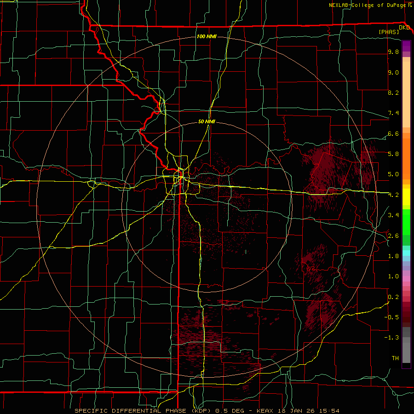This screenshot has width=414, height=414.
Task: Click the cyan segment of the color bar
Action: [406, 253]
